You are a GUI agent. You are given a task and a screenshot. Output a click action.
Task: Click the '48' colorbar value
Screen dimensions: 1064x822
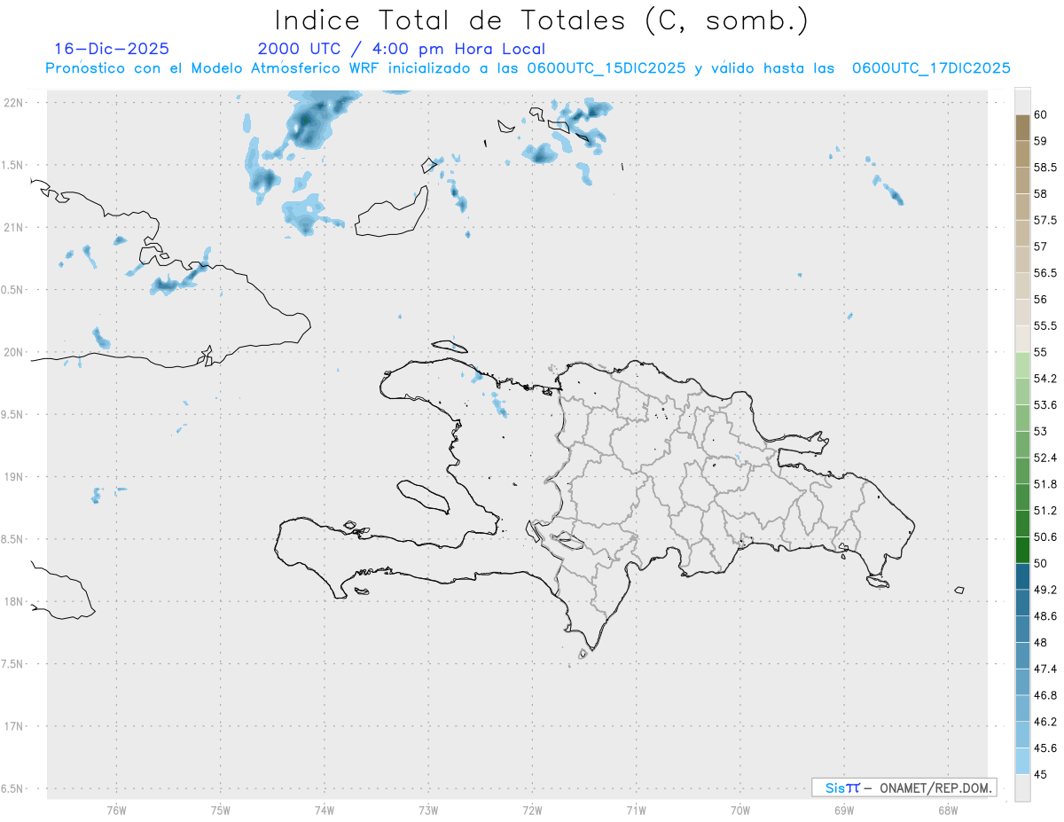click(1041, 643)
